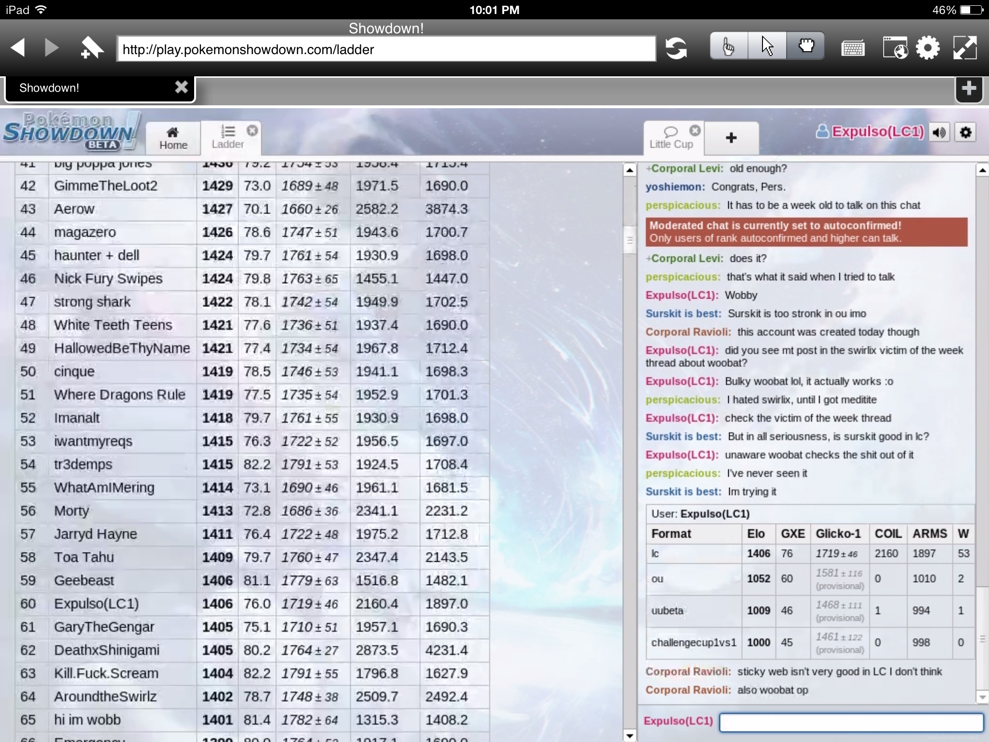Select ladder row Aerow
This screenshot has width=989, height=742.
pyautogui.click(x=252, y=209)
